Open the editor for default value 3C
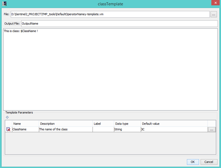 212,130
